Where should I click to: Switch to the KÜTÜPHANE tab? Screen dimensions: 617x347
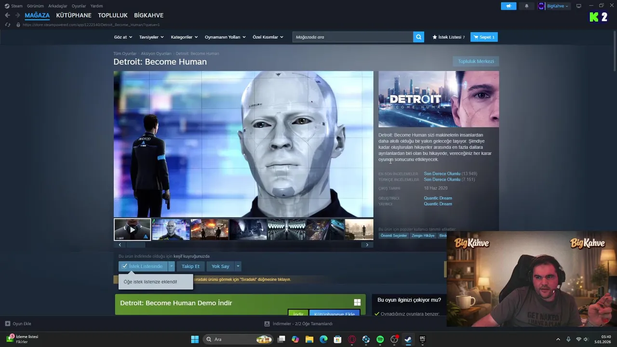[74, 15]
